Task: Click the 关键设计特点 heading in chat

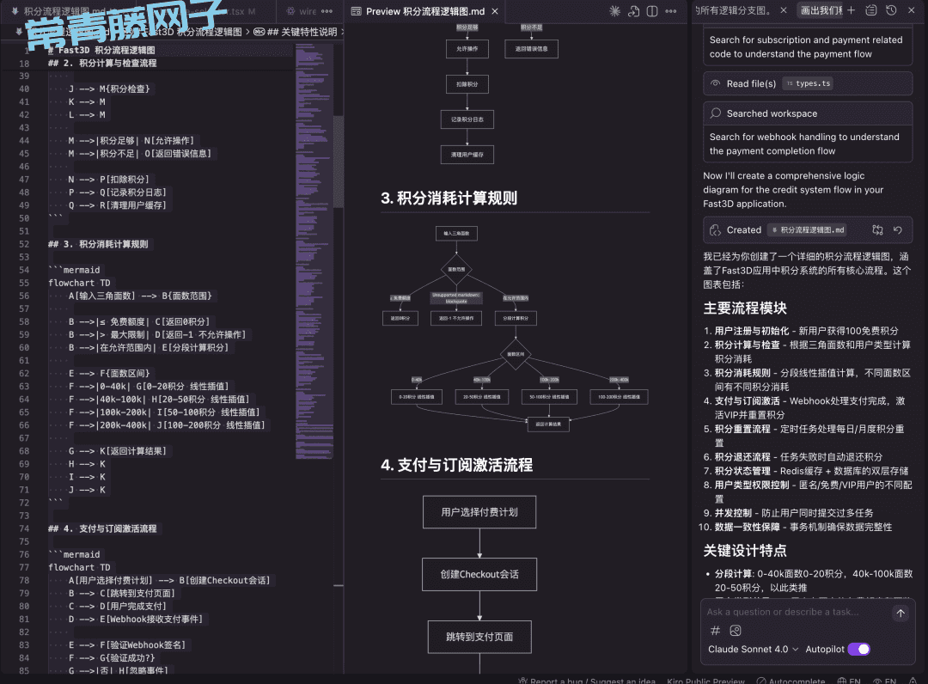Action: click(745, 550)
